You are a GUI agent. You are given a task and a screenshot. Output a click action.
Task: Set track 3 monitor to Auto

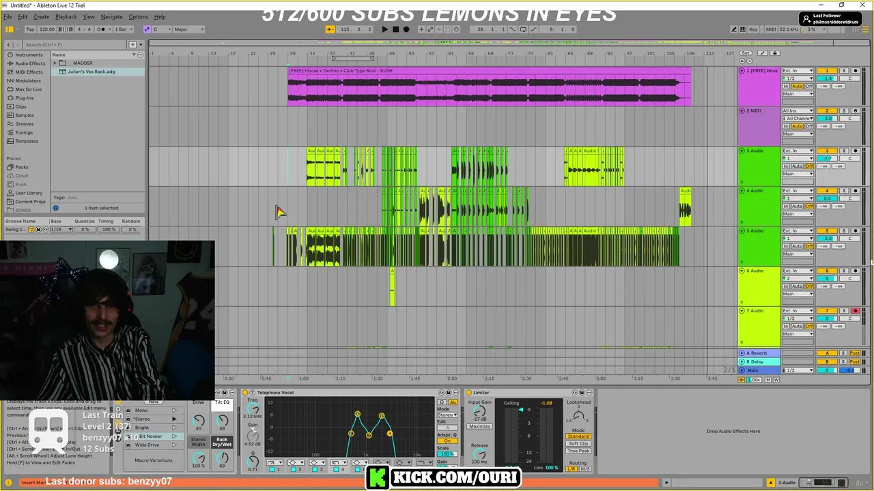click(x=797, y=166)
